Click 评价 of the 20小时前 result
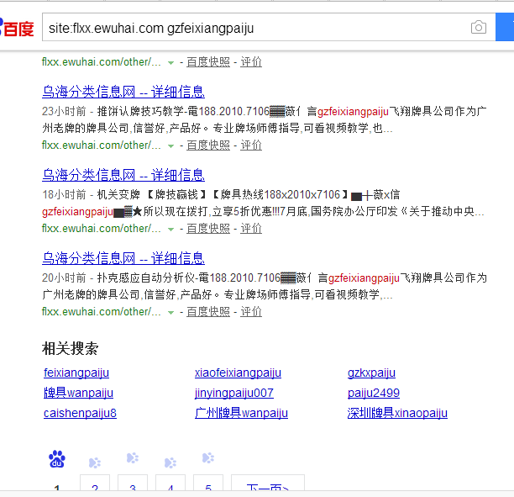The width and height of the screenshot is (514, 497). pyautogui.click(x=251, y=311)
